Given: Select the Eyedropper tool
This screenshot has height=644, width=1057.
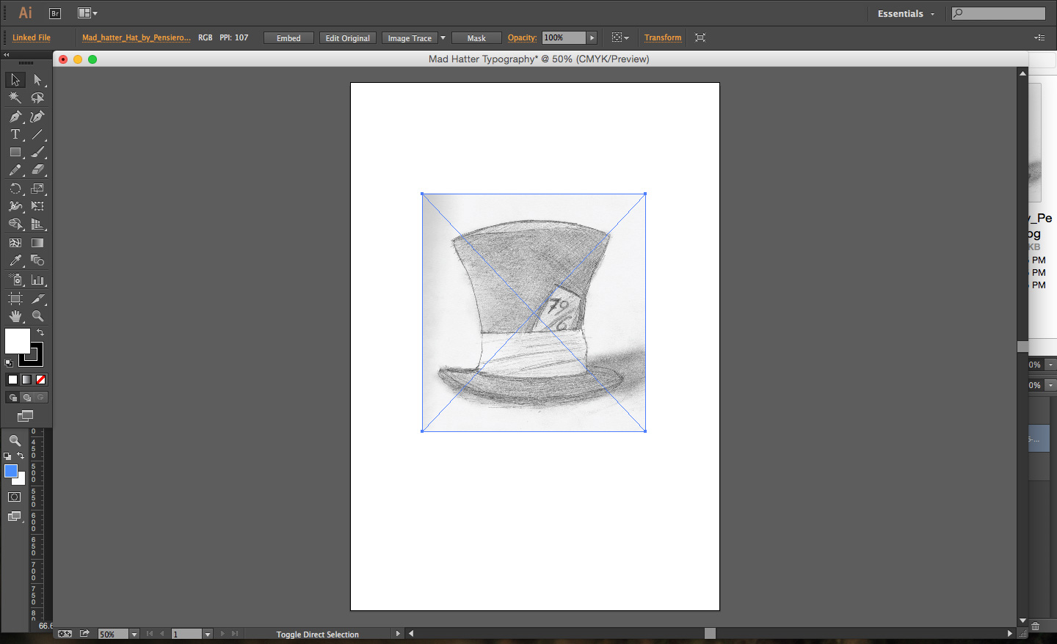Looking at the screenshot, I should point(15,260).
